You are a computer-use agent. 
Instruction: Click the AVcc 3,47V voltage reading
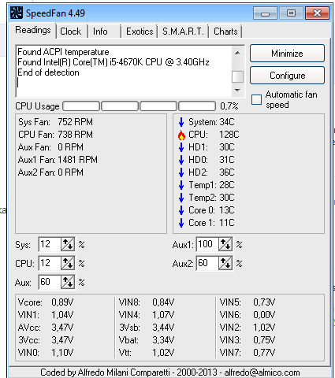pyautogui.click(x=46, y=328)
